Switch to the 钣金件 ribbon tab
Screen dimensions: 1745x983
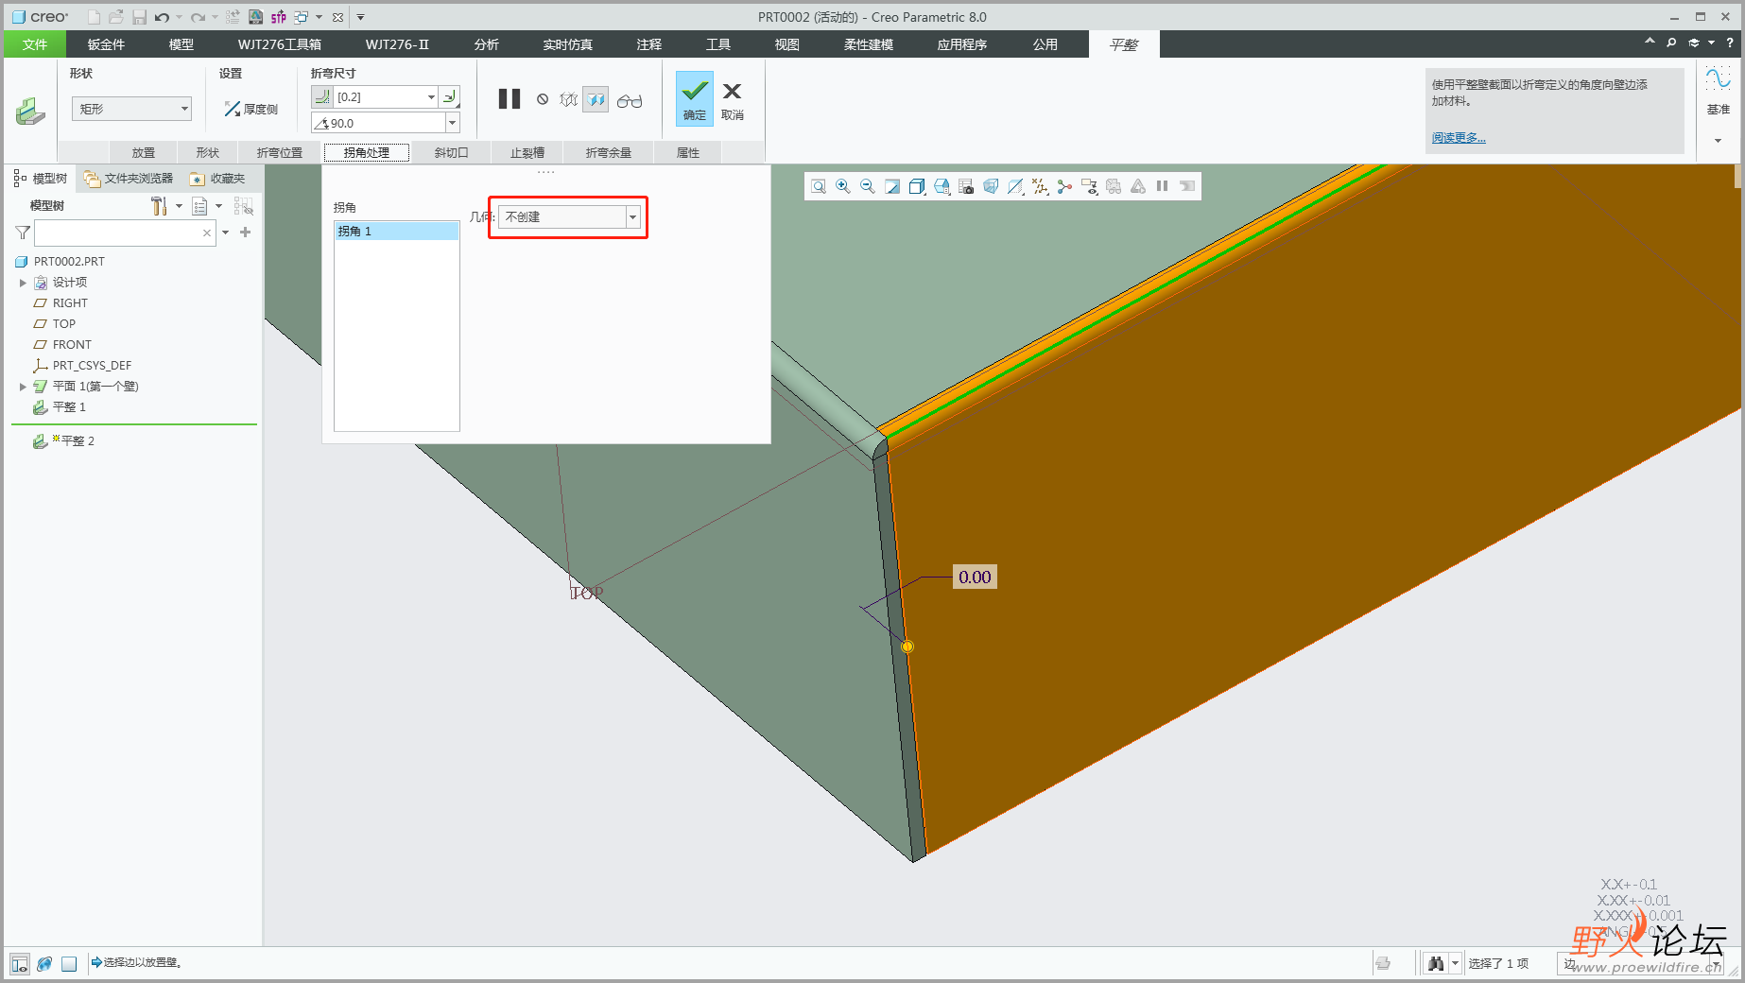(106, 44)
